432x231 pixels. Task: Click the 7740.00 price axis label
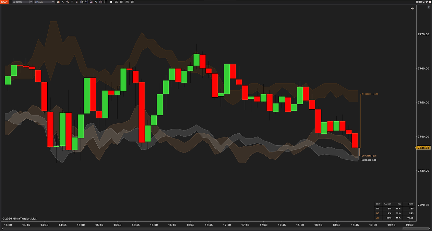click(x=424, y=137)
